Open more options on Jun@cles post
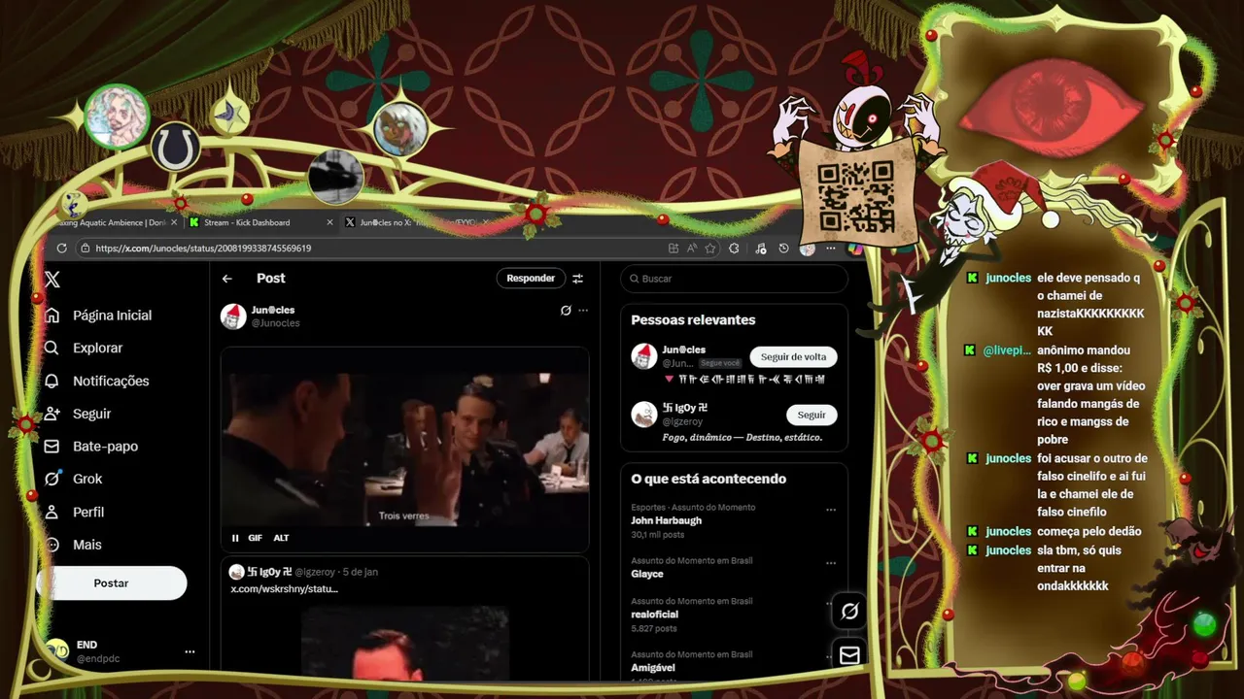This screenshot has width=1244, height=699. tap(583, 311)
